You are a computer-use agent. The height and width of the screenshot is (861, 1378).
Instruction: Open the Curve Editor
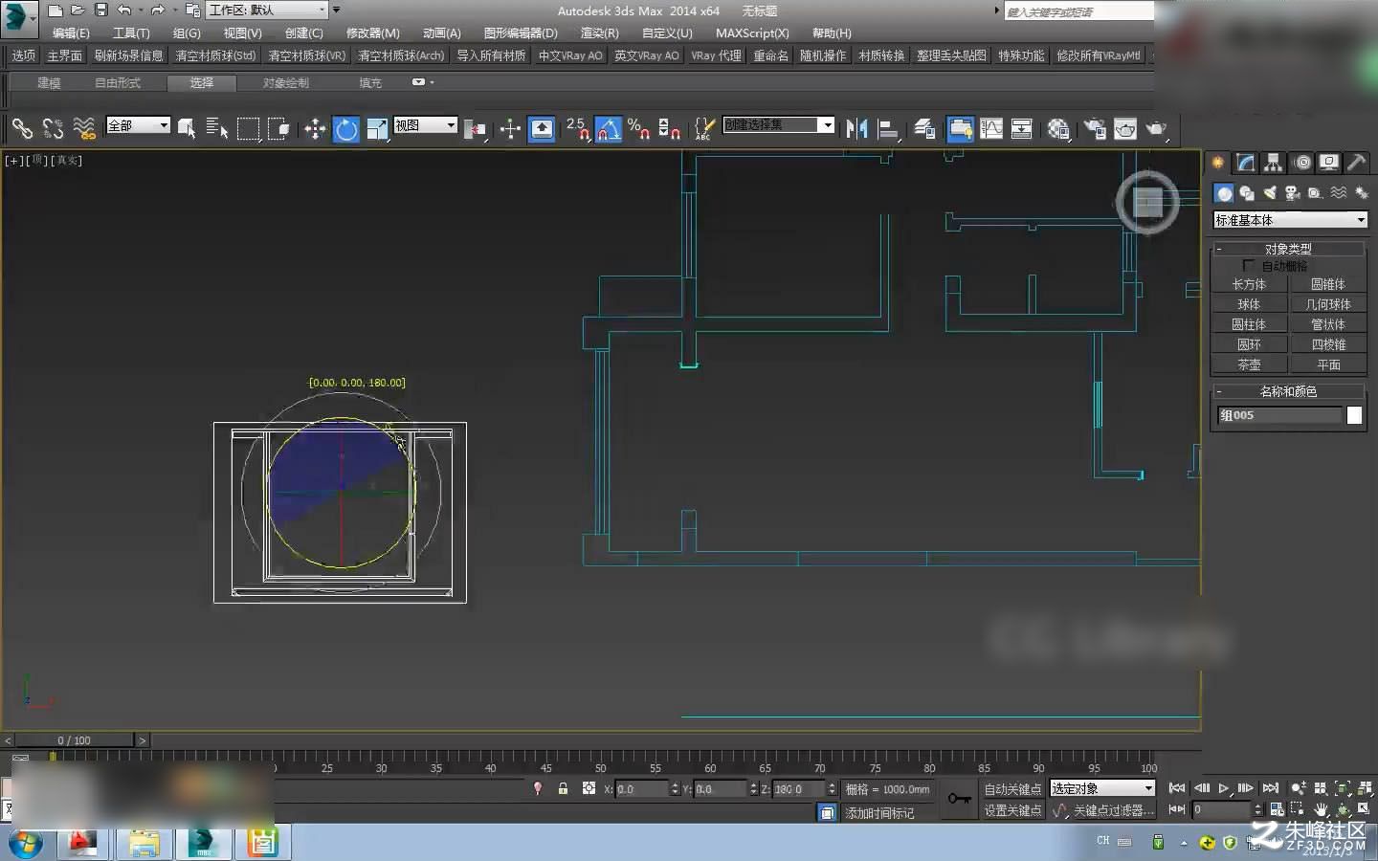coord(991,128)
